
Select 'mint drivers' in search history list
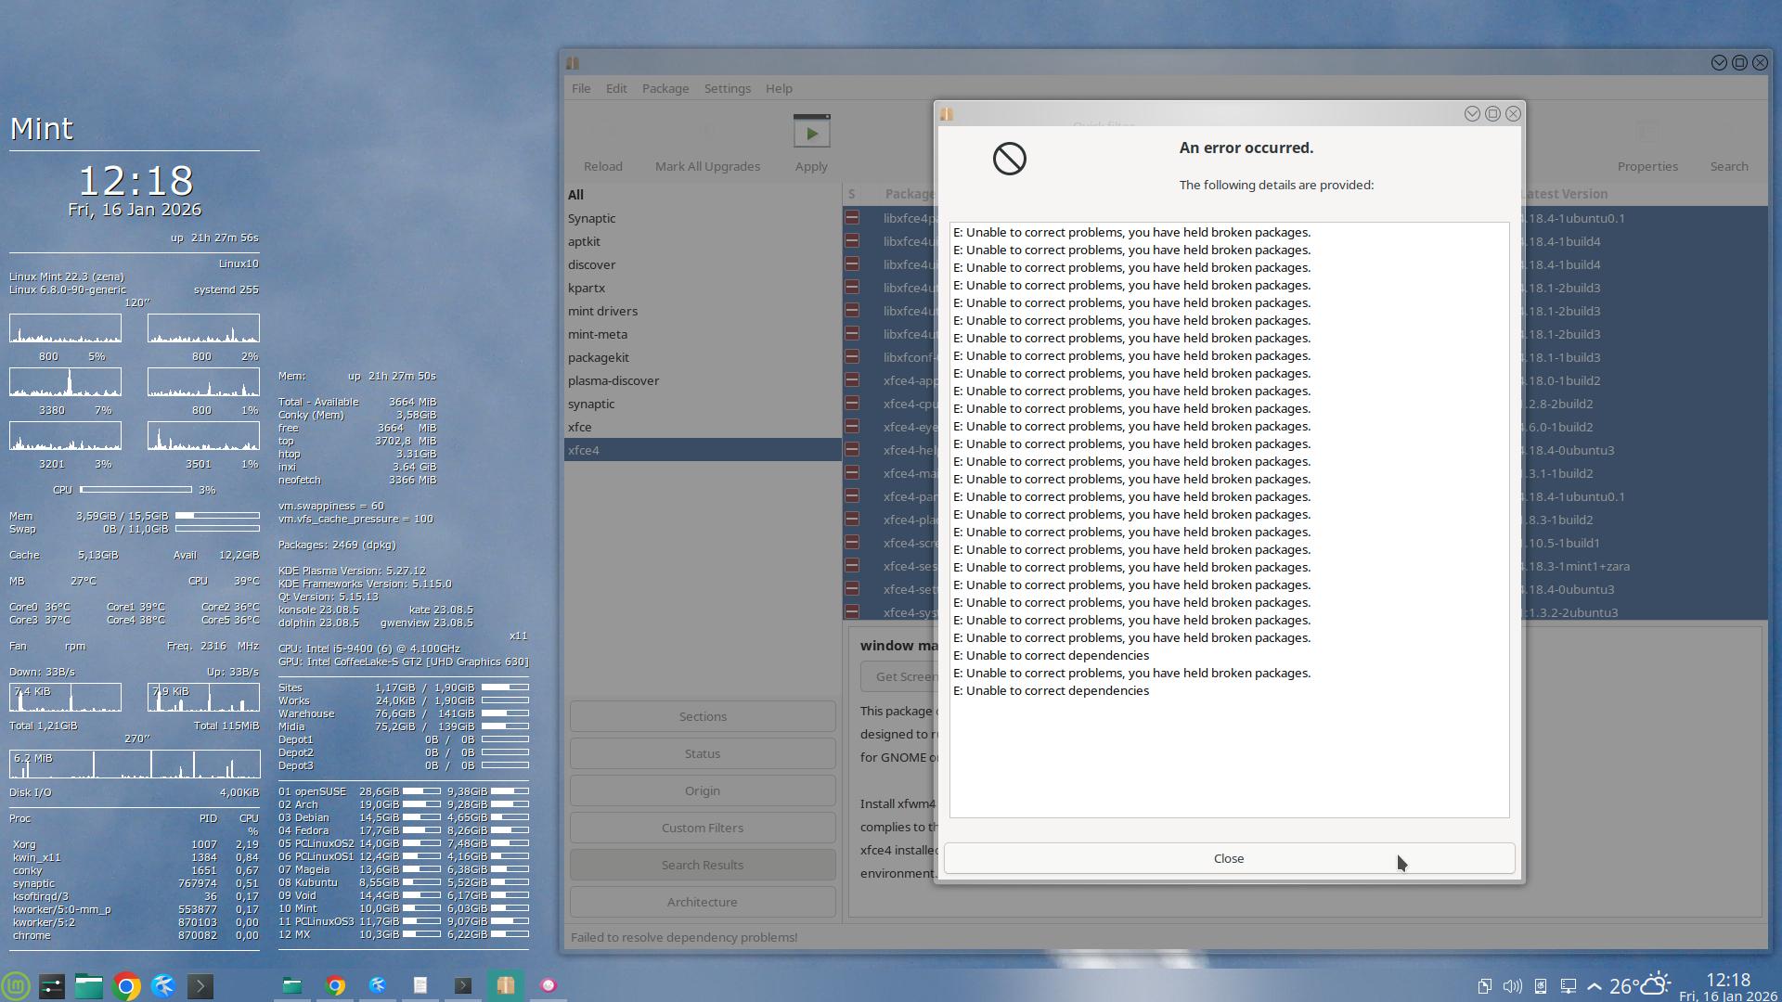point(602,311)
